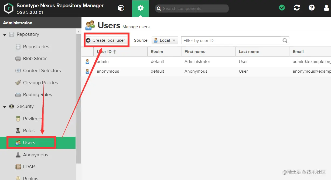Open Realms in the sidebar

(x=31, y=178)
